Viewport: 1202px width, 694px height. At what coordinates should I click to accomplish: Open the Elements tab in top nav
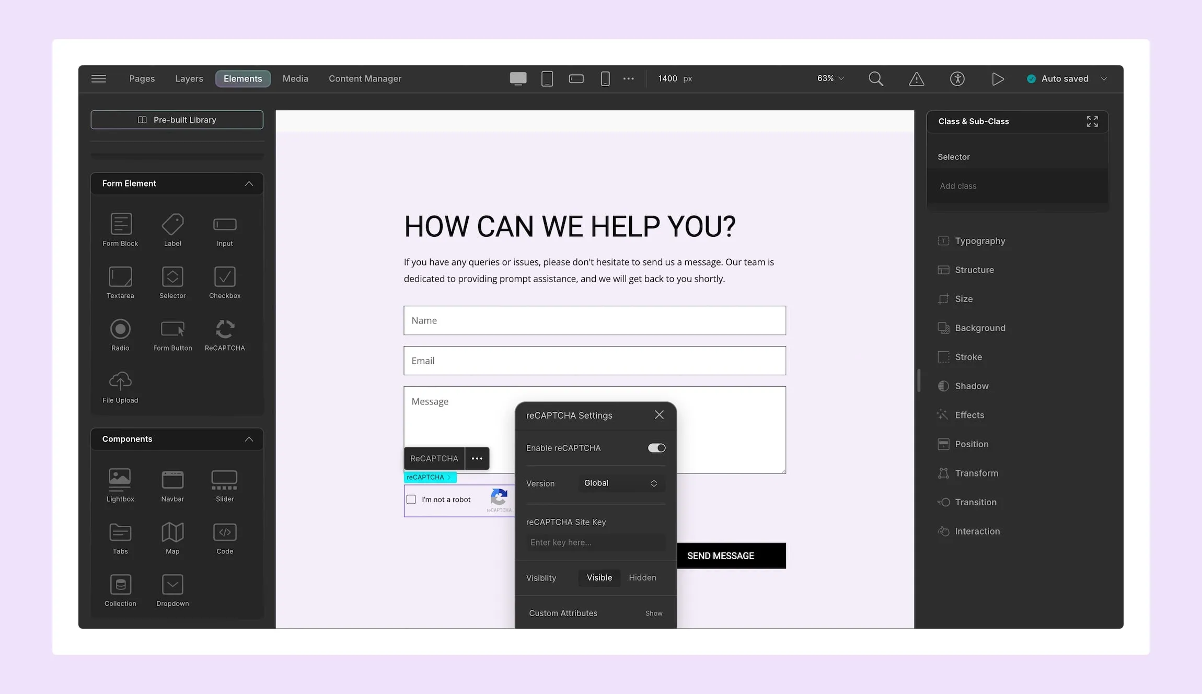click(242, 78)
